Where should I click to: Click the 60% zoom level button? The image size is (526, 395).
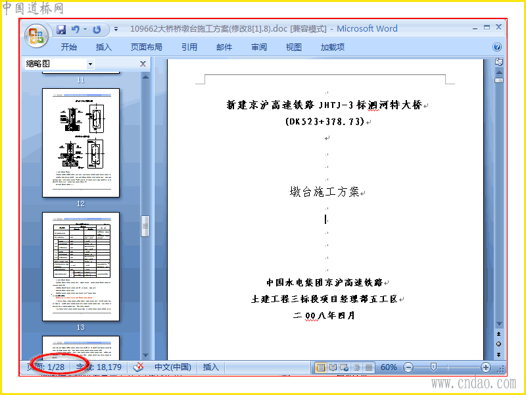click(389, 367)
